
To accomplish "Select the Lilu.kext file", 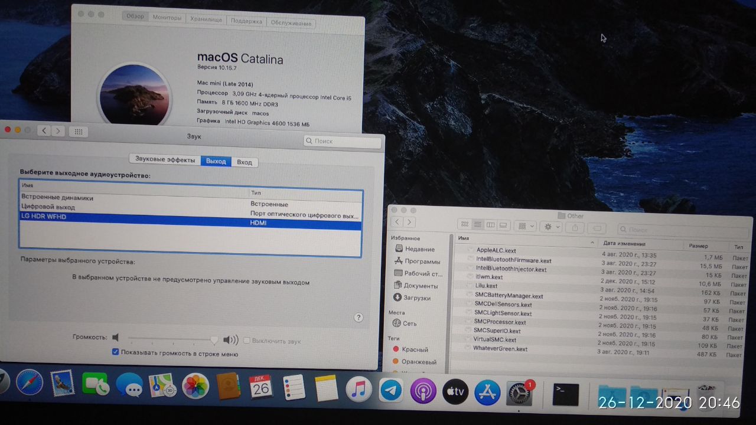I will click(487, 286).
